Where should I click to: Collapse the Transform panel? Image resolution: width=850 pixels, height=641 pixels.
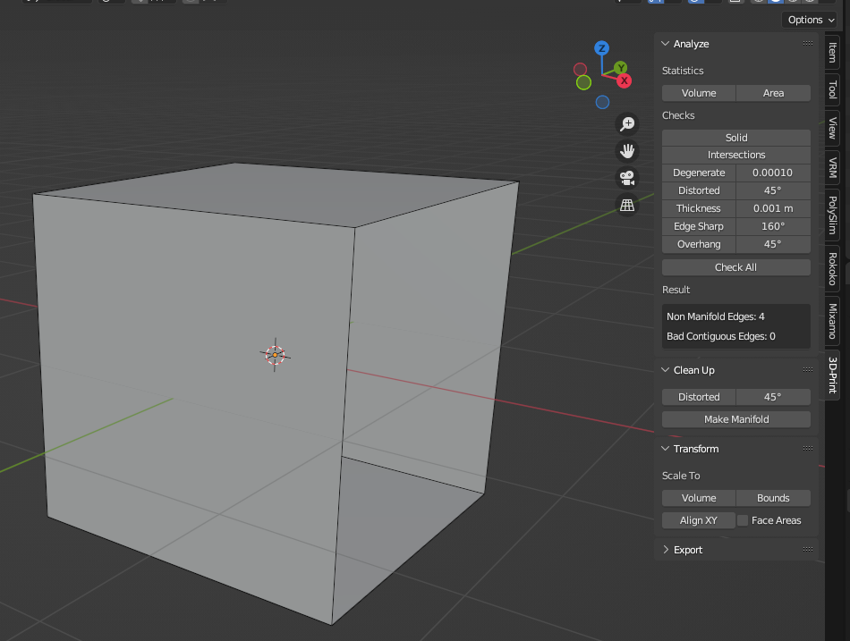coord(665,448)
